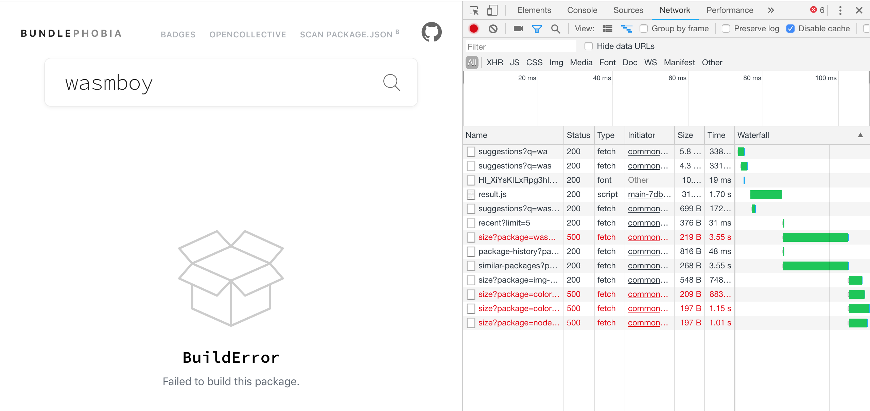This screenshot has height=411, width=870.
Task: Switch waterfall to large request rows view
Action: click(x=607, y=29)
